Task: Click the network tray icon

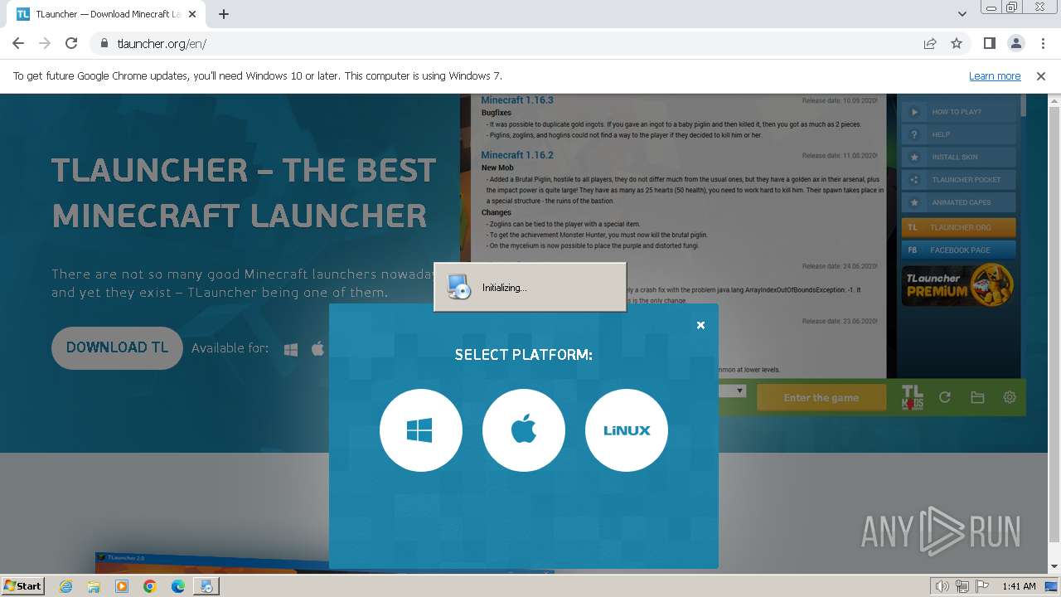Action: pos(962,586)
